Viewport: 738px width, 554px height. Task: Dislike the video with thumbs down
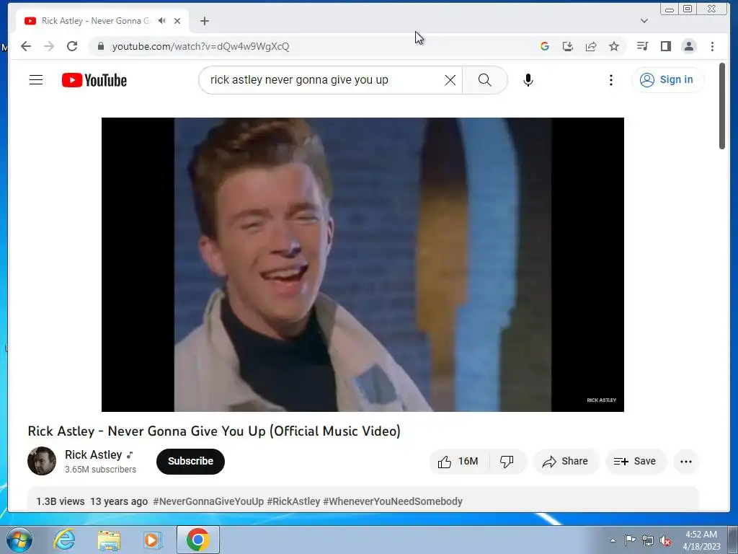point(507,461)
